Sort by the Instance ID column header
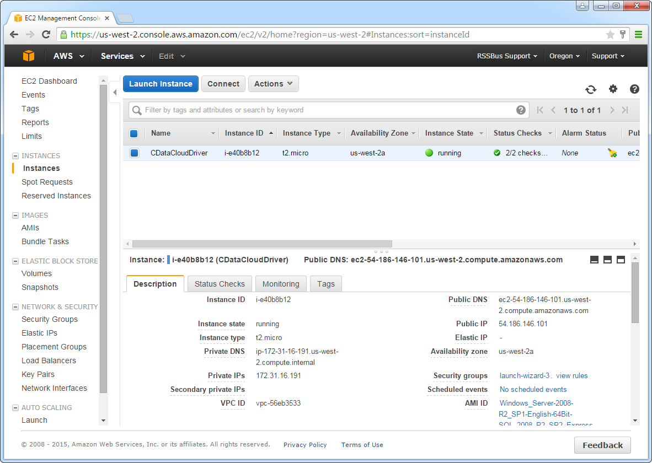Screen dimensions: 652x463 [x=244, y=133]
